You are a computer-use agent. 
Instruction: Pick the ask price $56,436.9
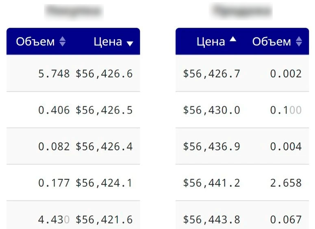click(x=211, y=146)
